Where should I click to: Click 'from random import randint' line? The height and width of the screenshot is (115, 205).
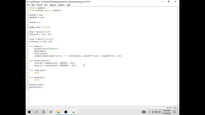(x=45, y=11)
